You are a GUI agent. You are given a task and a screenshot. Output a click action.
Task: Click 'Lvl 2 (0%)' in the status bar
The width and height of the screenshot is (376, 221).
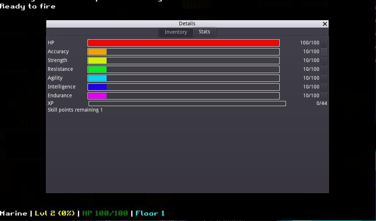(x=55, y=213)
